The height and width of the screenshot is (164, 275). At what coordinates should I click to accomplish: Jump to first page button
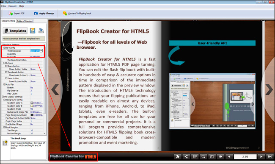pos(220,156)
